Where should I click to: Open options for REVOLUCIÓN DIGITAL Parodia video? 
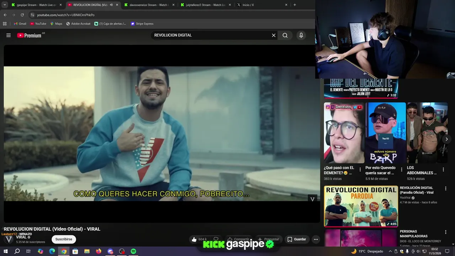445,188
